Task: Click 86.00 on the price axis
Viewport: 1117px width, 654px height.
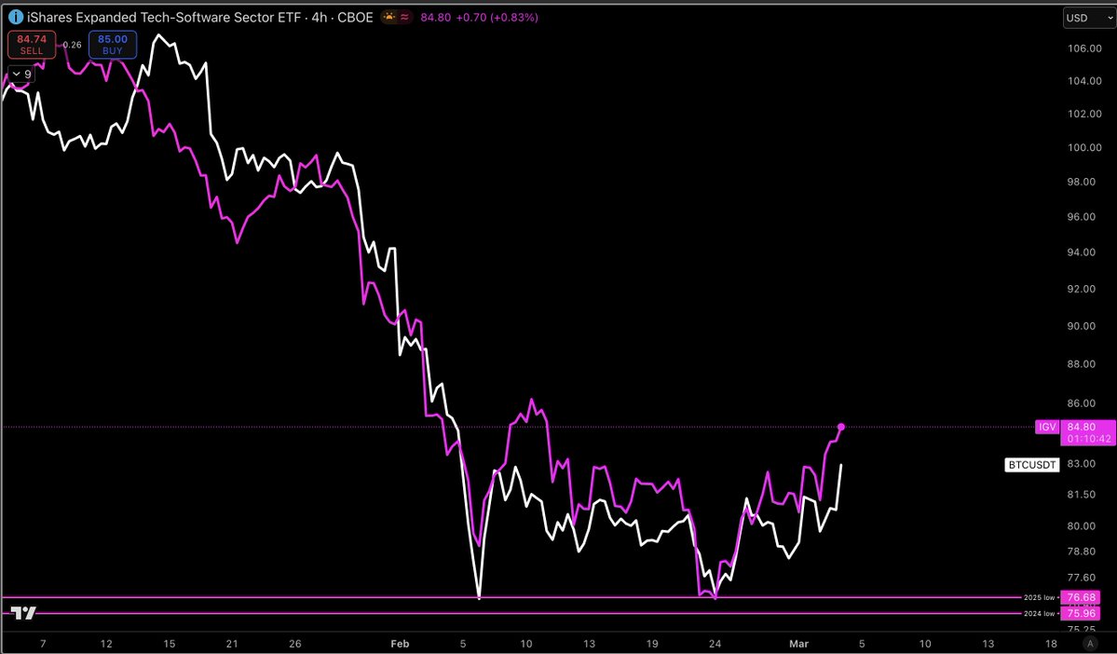Action: coord(1083,402)
